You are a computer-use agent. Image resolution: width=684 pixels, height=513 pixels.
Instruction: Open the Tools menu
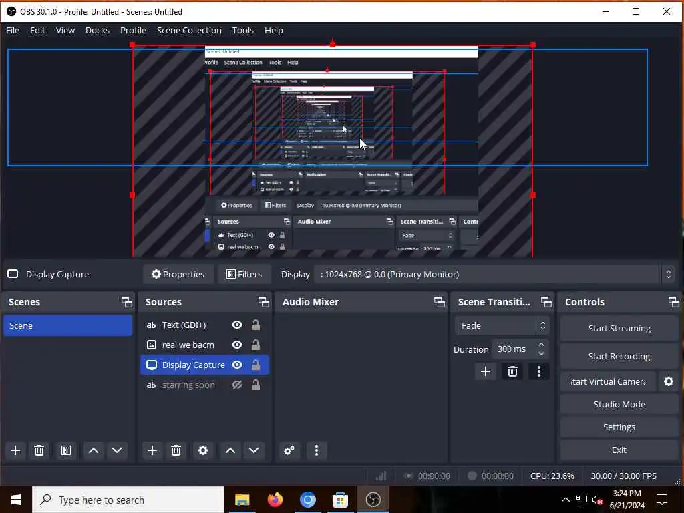tap(243, 31)
